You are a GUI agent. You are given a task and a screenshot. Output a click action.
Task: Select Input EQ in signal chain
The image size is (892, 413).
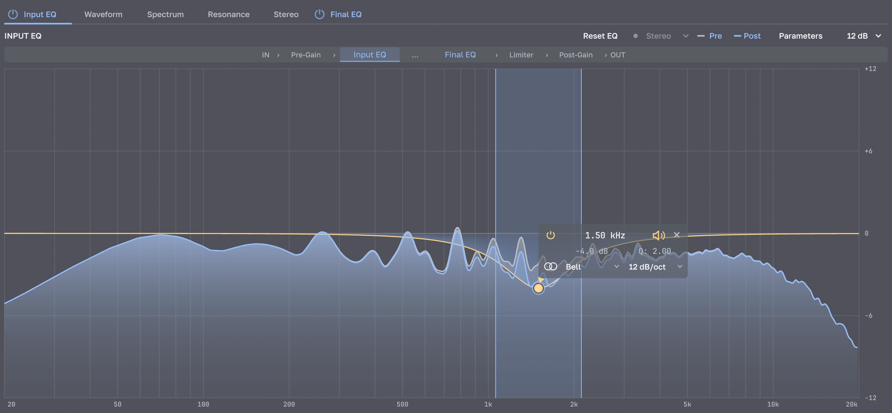(x=370, y=54)
